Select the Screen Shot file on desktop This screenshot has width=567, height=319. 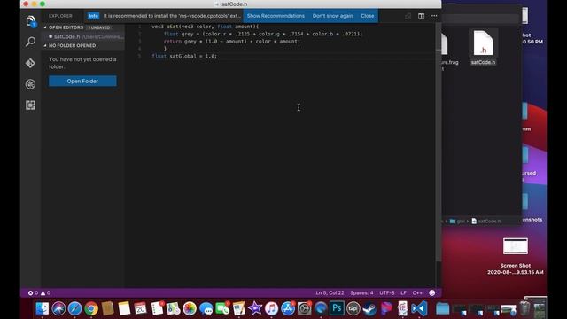click(x=516, y=255)
